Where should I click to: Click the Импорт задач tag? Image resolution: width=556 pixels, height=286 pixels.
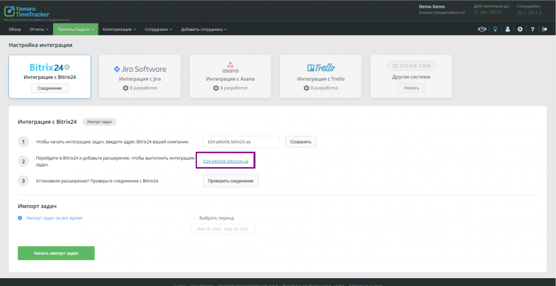100,122
